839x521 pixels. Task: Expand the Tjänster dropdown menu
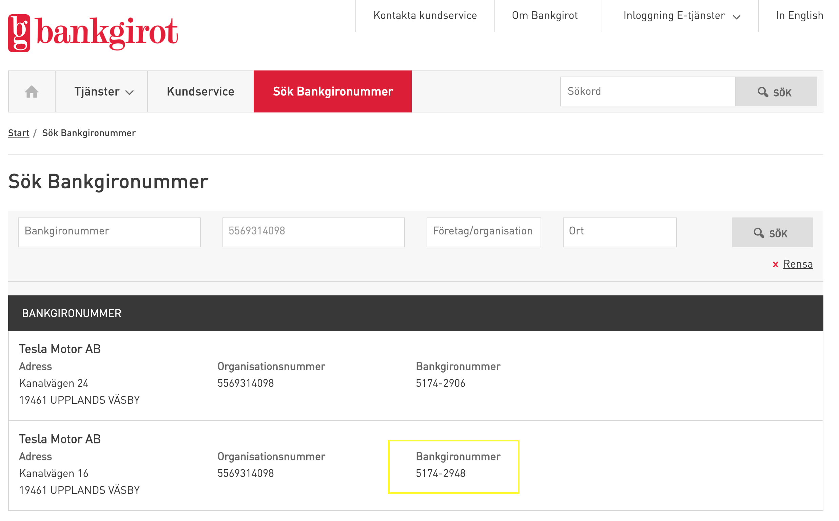click(104, 92)
